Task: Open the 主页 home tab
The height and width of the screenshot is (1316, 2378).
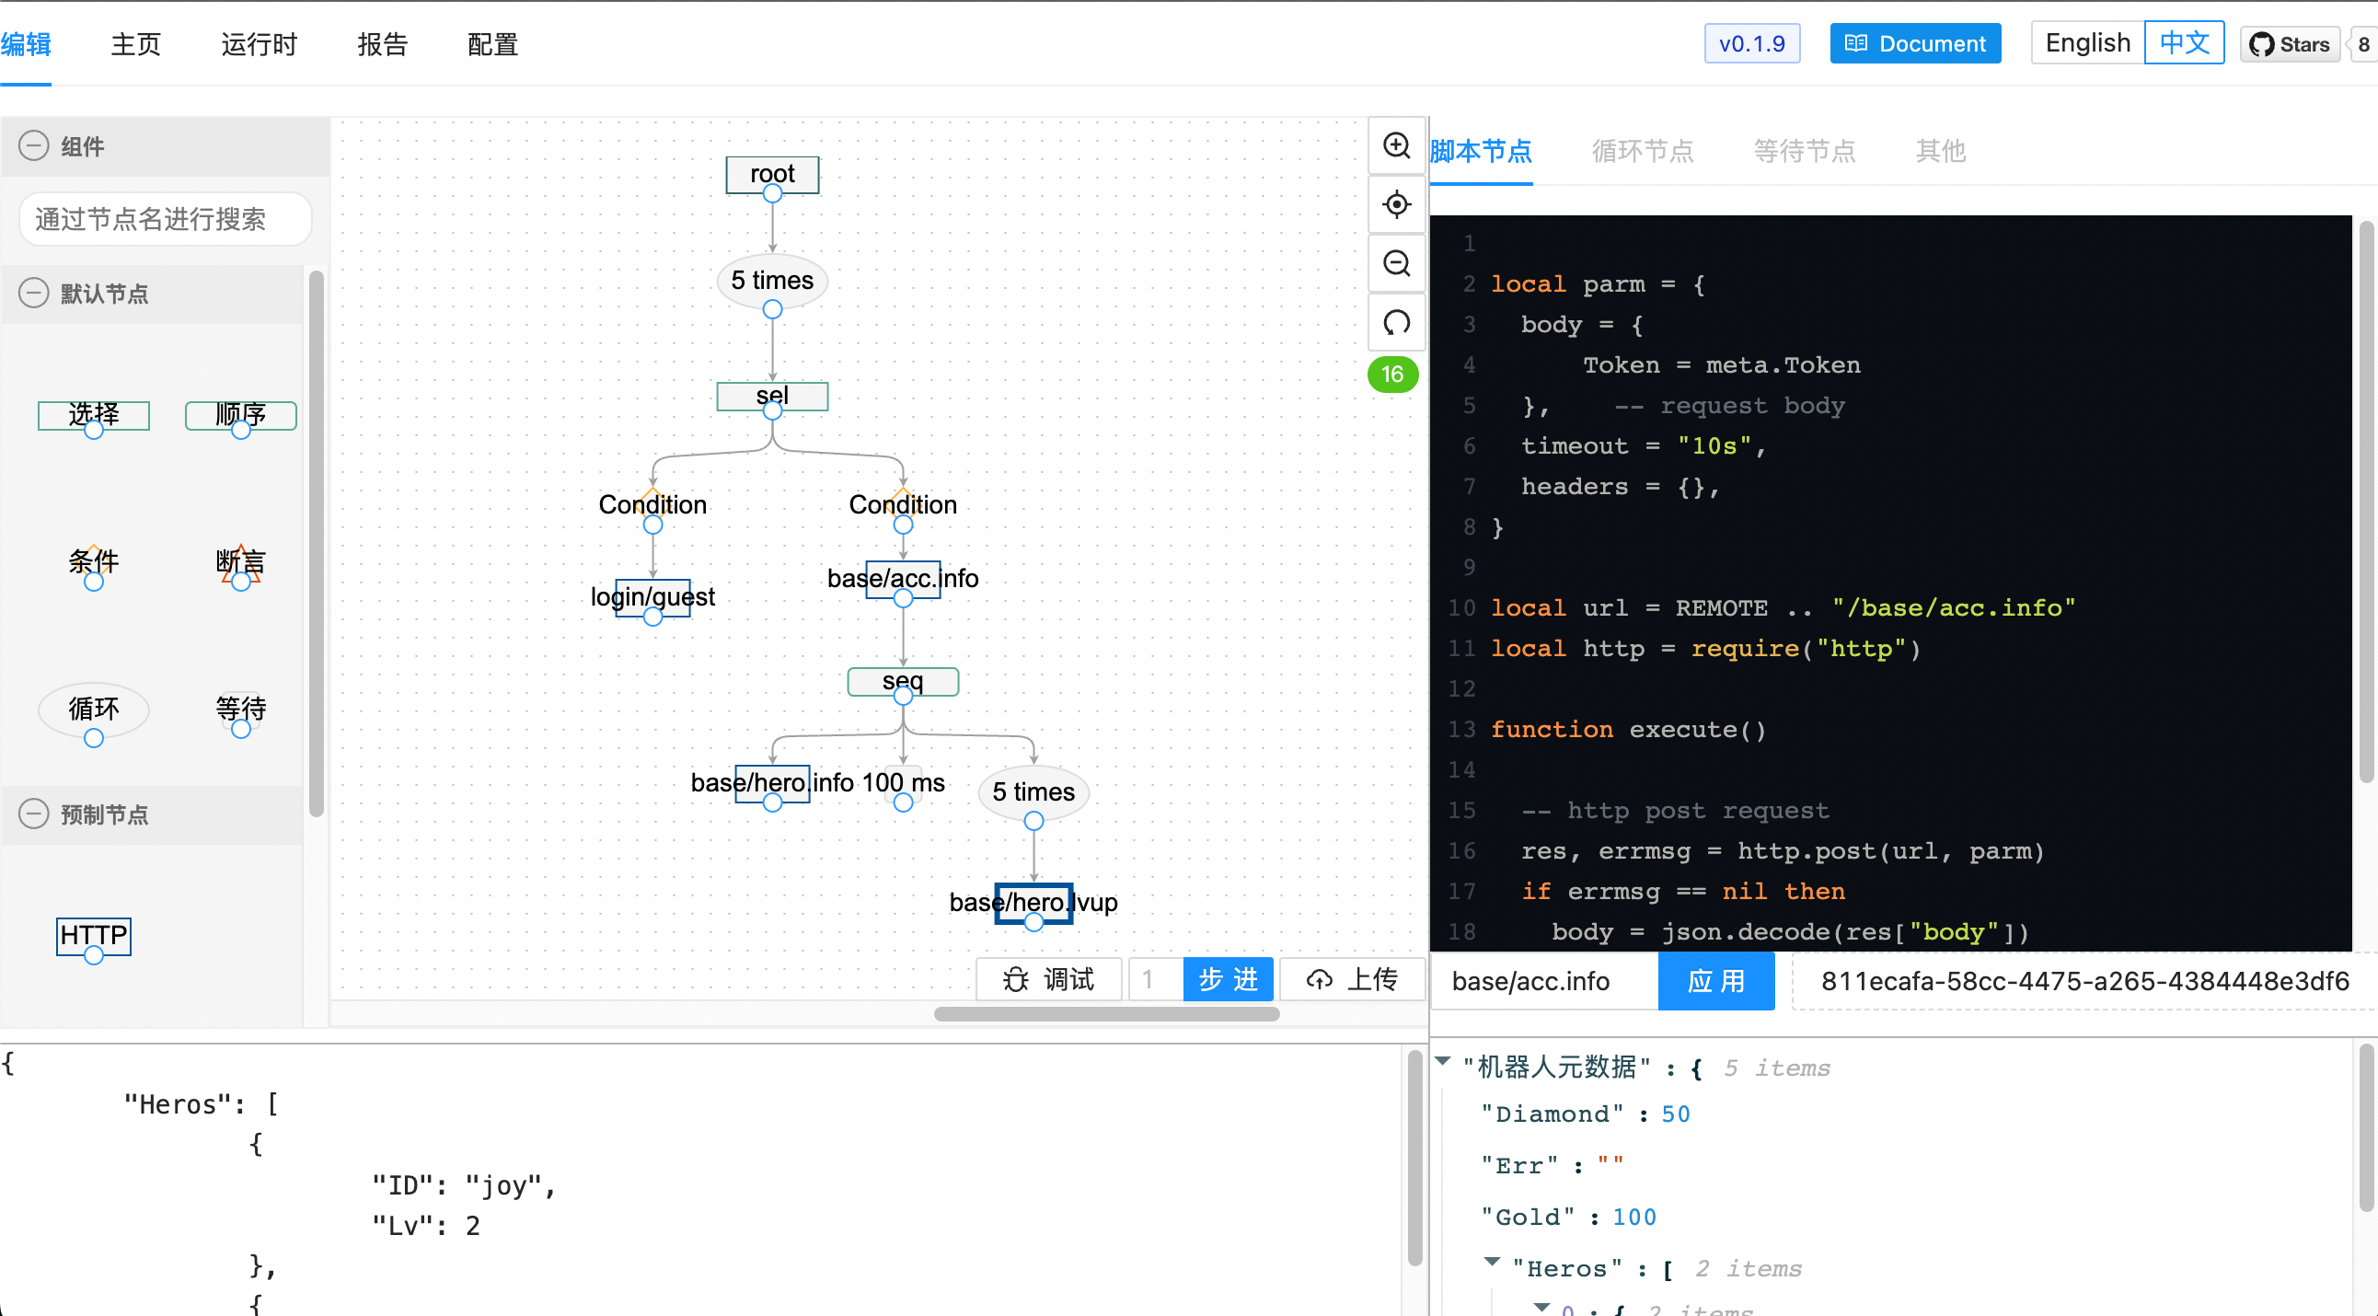Action: [135, 44]
